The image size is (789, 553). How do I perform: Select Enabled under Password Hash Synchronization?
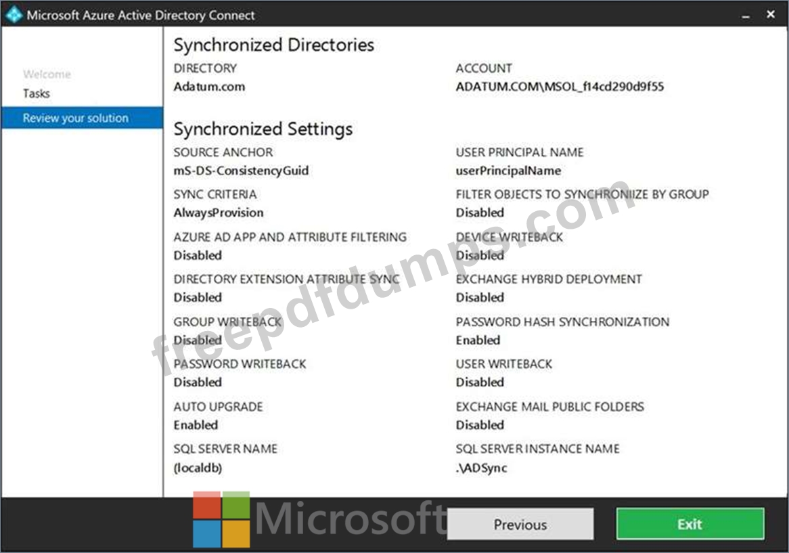[478, 340]
